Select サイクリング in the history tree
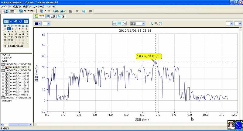243x131 pixels. click(6, 58)
